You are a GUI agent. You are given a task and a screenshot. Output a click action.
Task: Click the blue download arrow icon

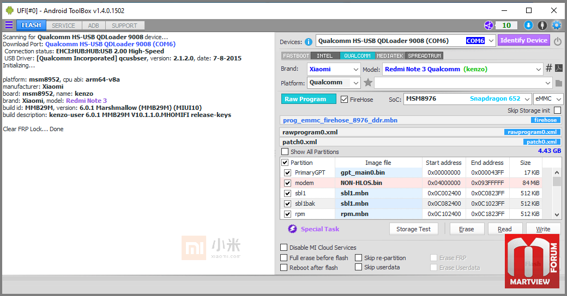coord(528,25)
